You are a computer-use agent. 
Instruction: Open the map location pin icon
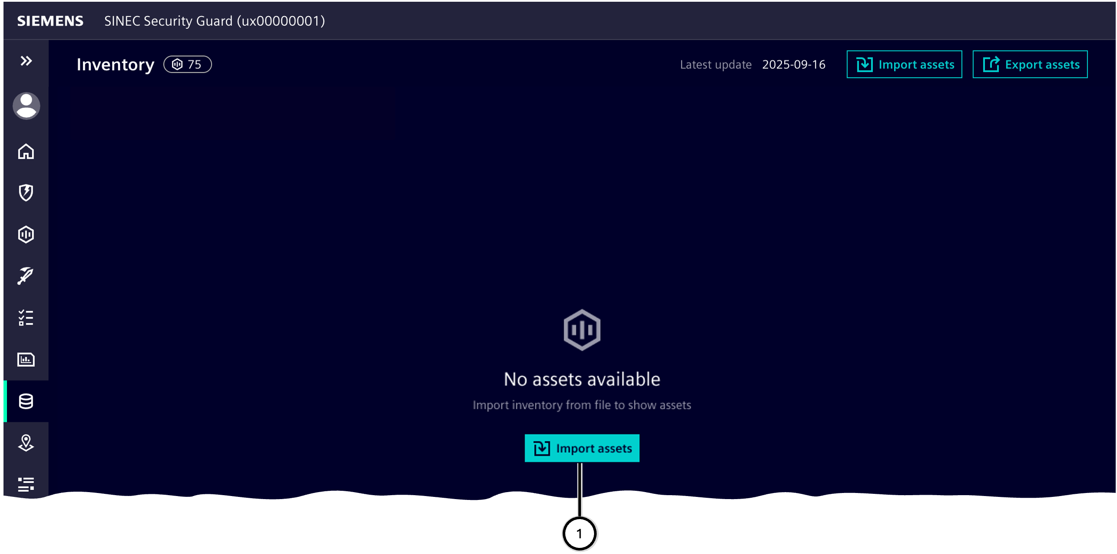[26, 443]
